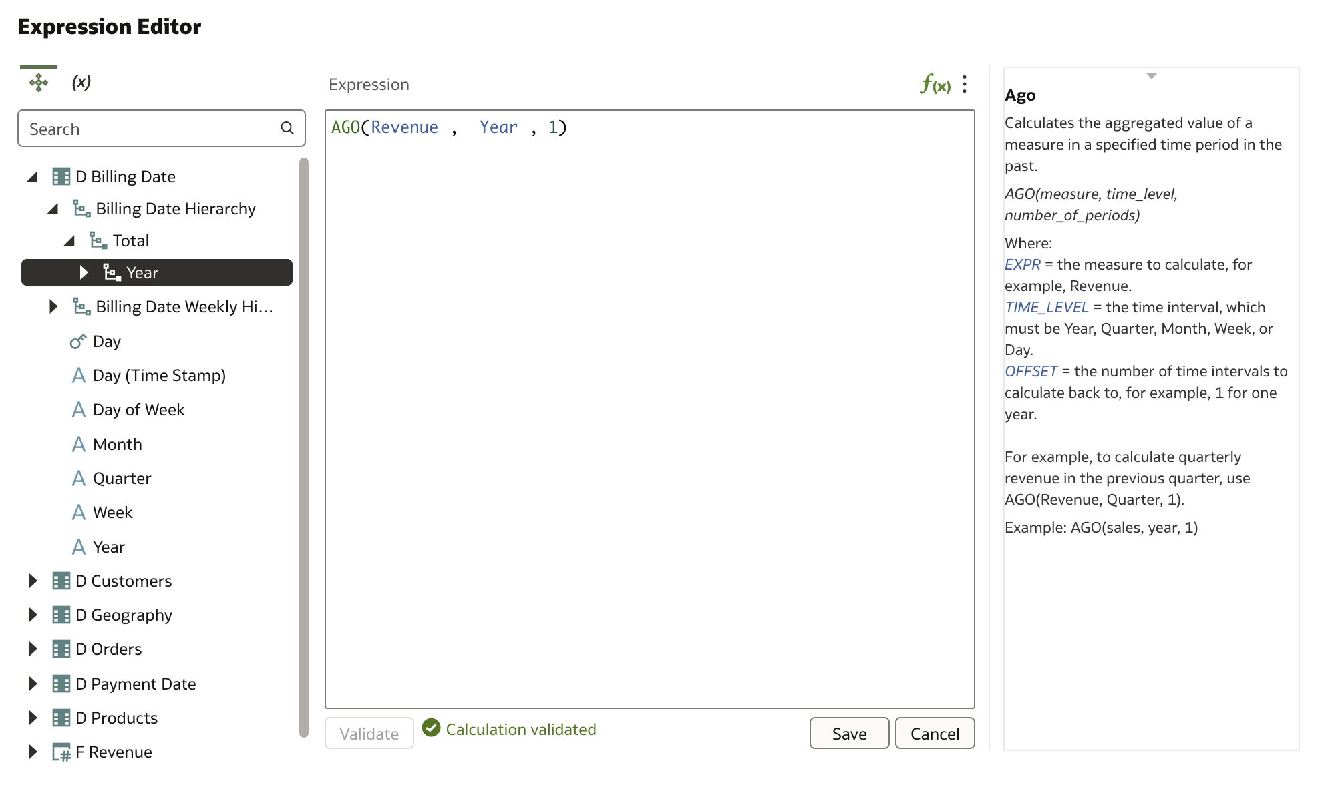Click the Year token in expression
The height and width of the screenshot is (785, 1324).
(x=498, y=127)
